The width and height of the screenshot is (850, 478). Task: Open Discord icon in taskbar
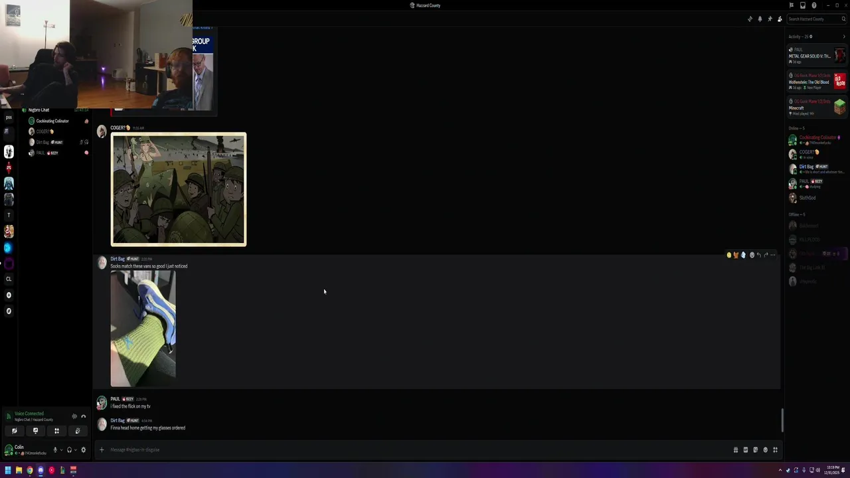41,471
